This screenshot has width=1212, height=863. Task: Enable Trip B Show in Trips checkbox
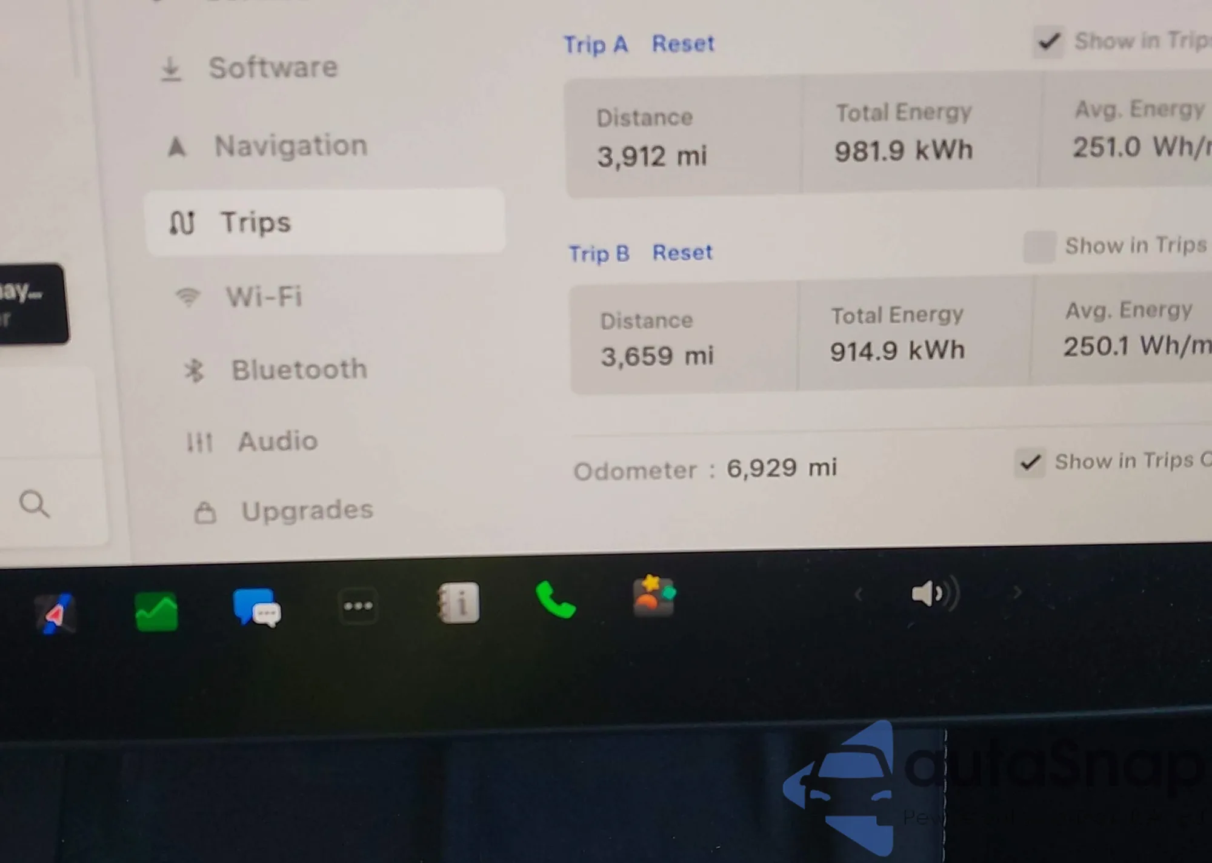1039,247
